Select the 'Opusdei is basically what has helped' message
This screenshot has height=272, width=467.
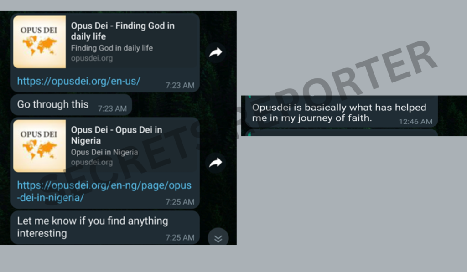click(341, 112)
